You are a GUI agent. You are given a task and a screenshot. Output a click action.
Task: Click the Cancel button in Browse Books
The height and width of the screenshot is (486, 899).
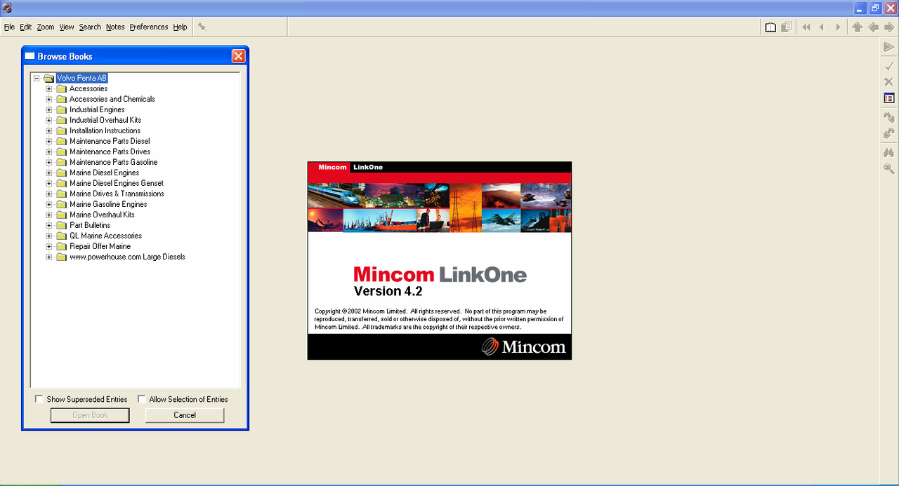tap(185, 415)
